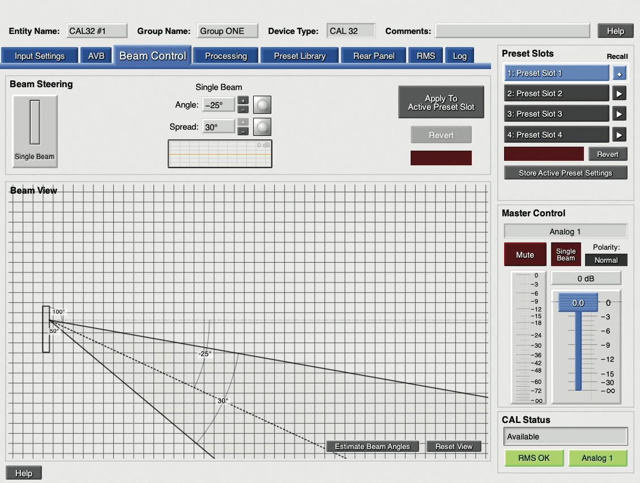
Task: Open the Rear Panel tab
Action: pos(374,56)
